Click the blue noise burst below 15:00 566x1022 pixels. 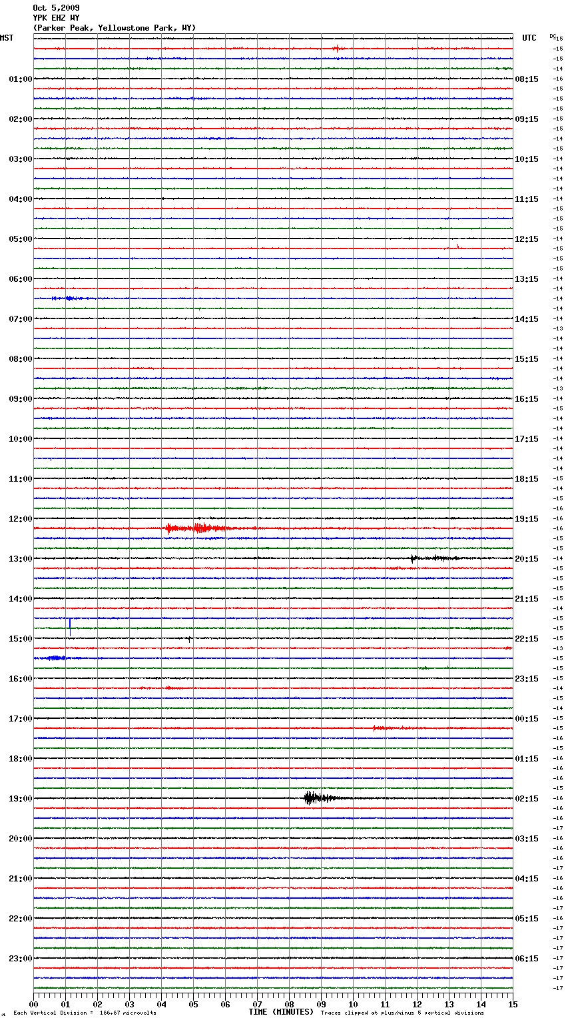click(x=57, y=658)
